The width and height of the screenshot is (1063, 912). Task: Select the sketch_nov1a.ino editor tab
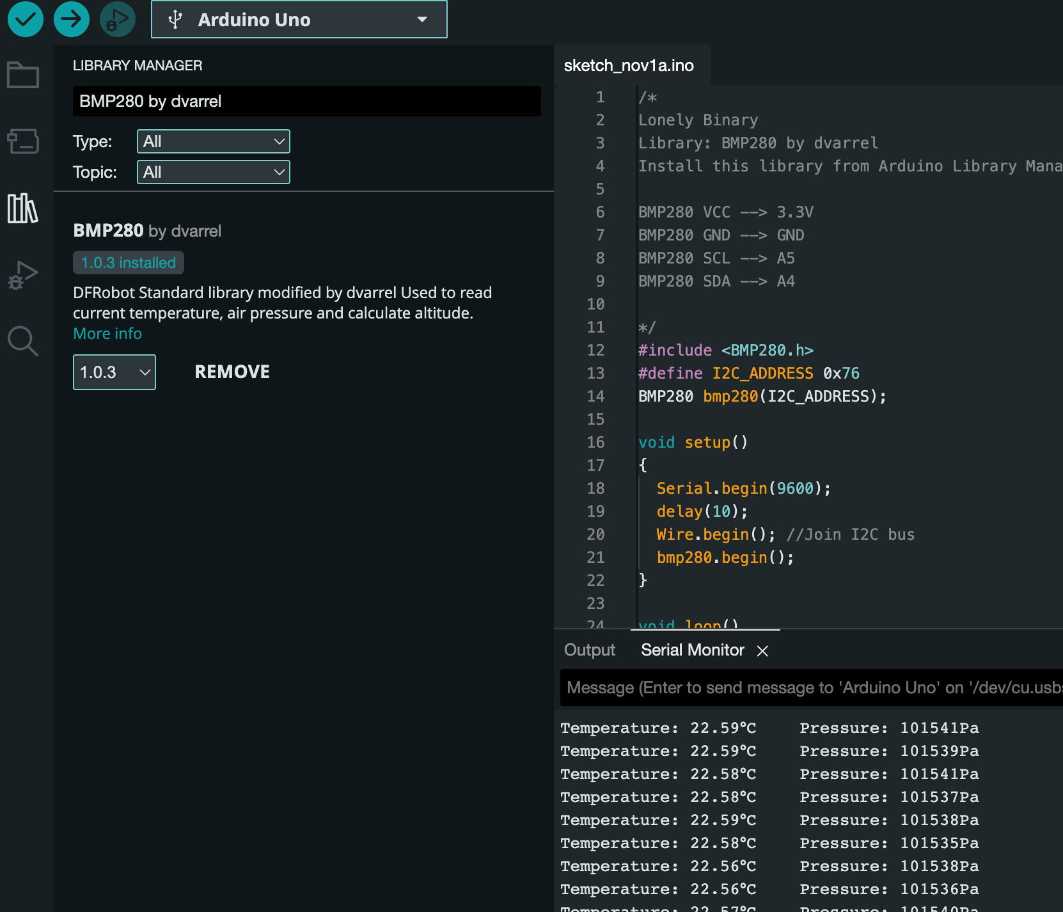(x=629, y=65)
